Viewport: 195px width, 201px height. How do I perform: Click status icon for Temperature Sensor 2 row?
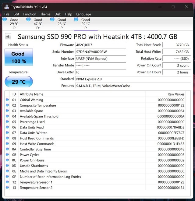(x=7, y=188)
